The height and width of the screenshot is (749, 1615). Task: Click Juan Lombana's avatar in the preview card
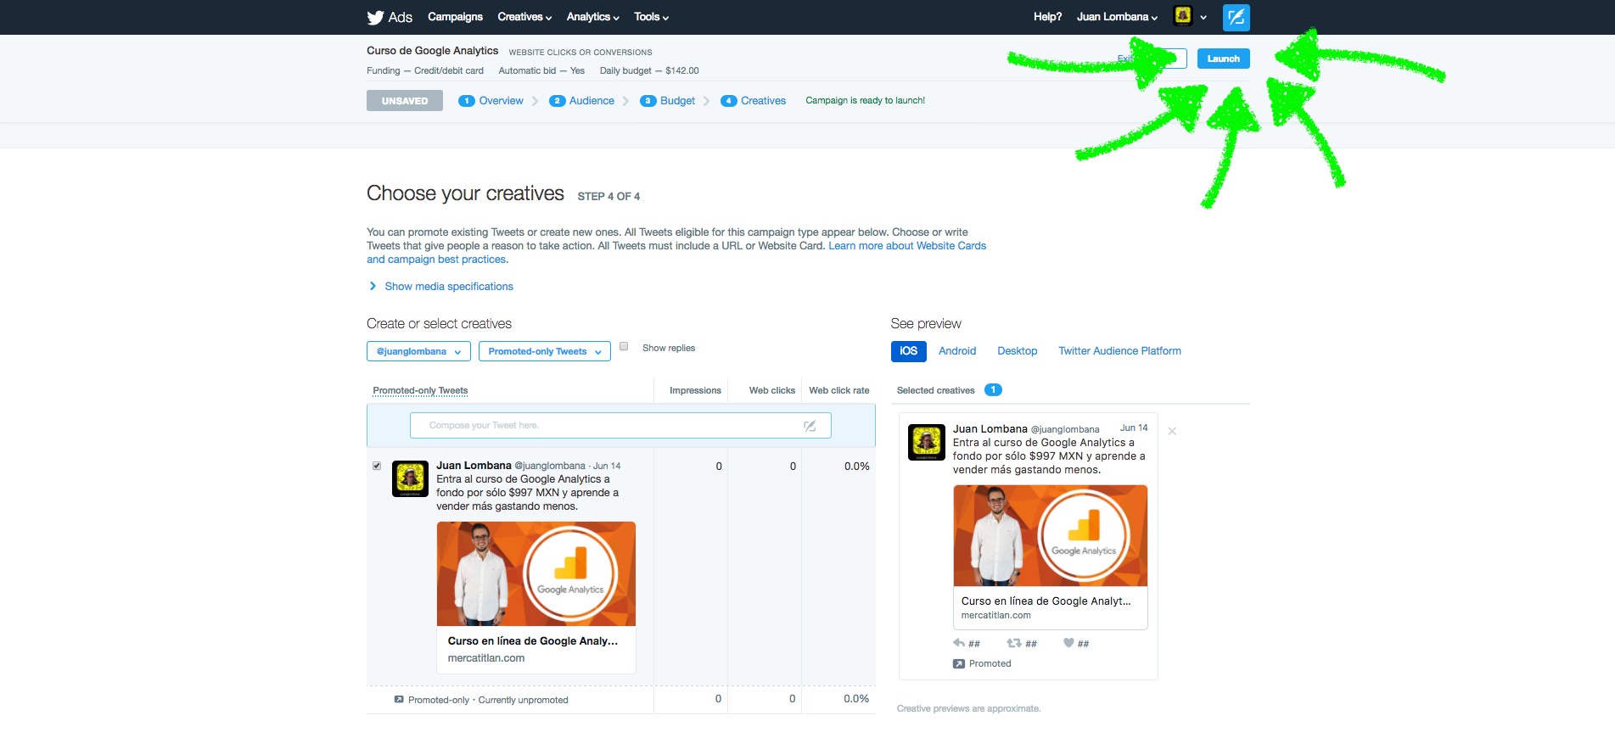(x=927, y=442)
